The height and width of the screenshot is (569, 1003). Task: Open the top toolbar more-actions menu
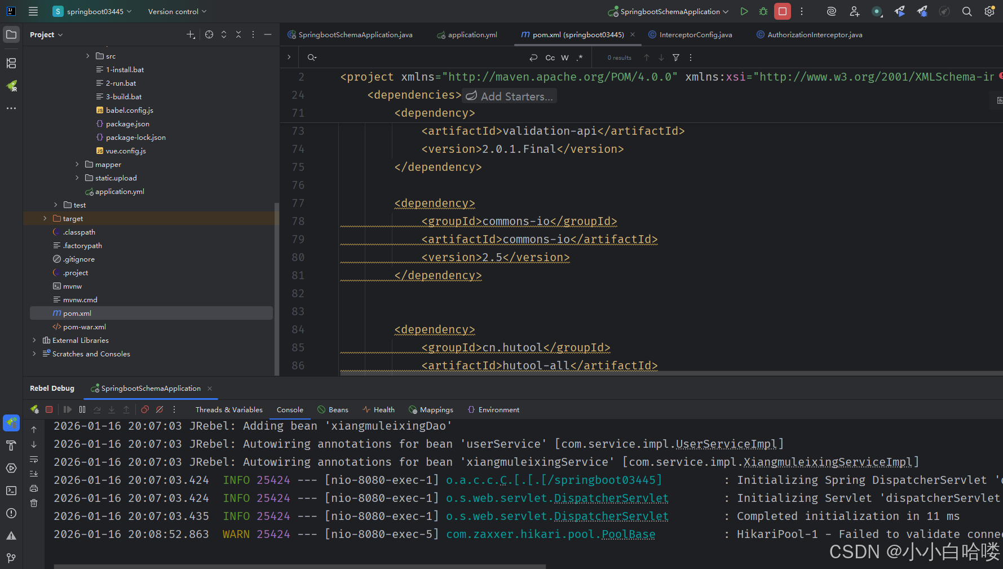click(802, 11)
